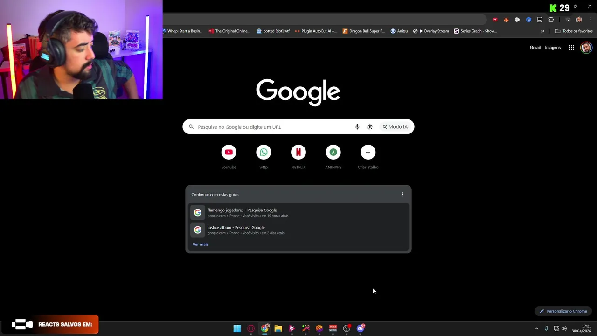
Task: Click the search magnifier icon in search box
Action: pos(191,127)
